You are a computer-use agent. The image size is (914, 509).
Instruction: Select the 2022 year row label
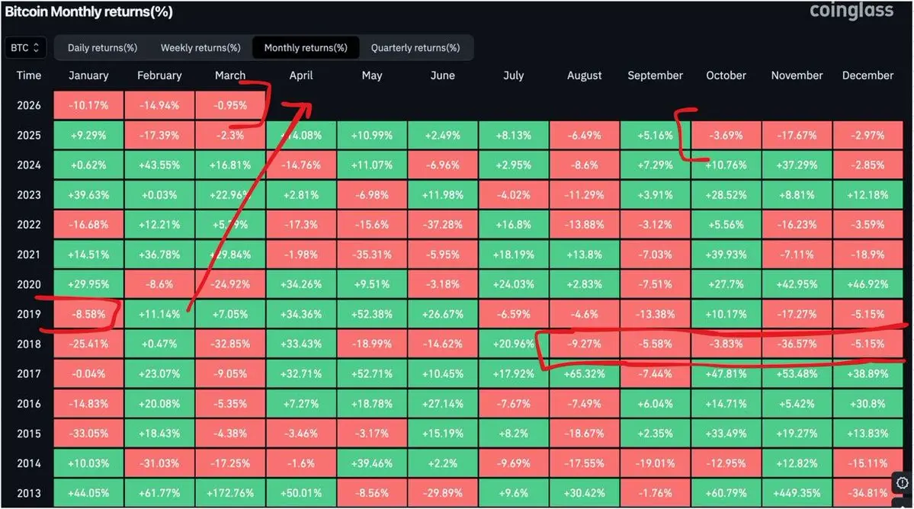point(29,224)
